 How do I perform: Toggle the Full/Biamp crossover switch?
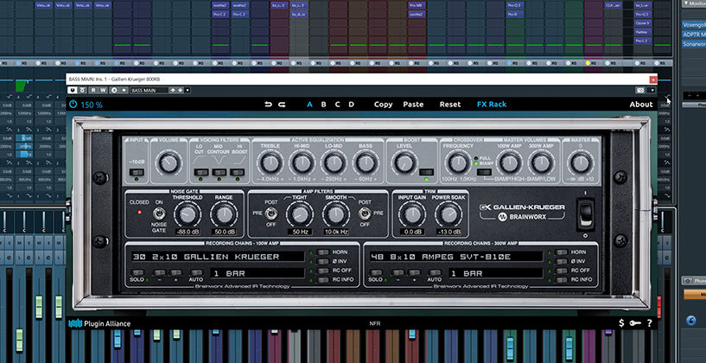coord(485,172)
